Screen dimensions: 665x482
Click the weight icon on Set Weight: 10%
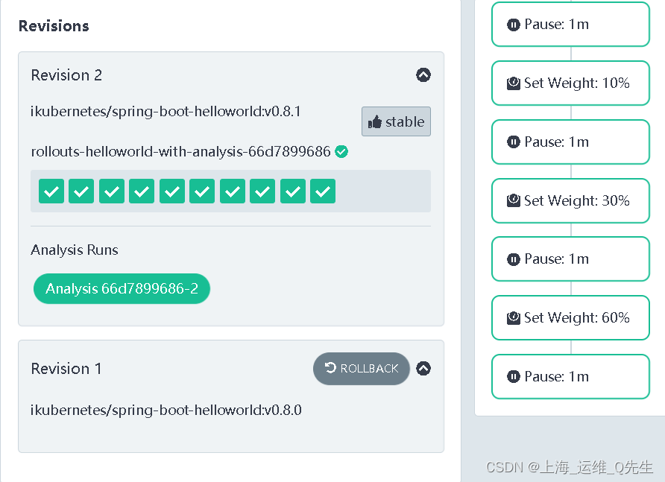[x=514, y=83]
